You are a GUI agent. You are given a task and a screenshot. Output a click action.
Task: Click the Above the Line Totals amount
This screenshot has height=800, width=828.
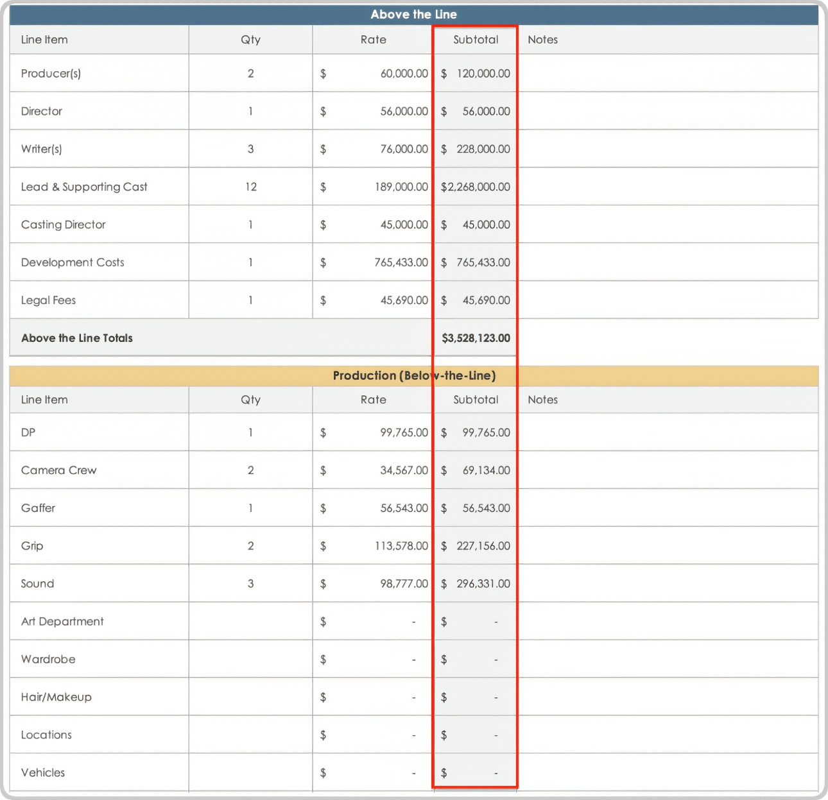coord(476,338)
